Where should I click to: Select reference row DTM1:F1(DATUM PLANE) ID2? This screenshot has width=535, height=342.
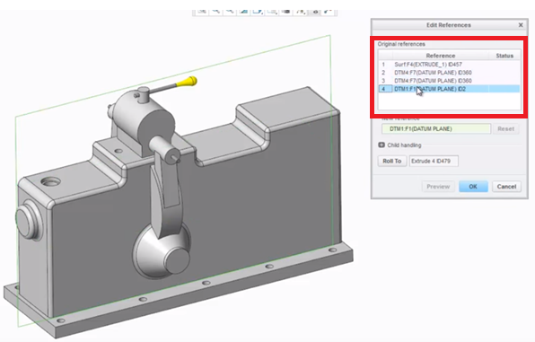(450, 89)
